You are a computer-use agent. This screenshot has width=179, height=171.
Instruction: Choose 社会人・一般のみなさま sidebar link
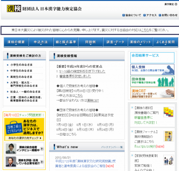[x=25, y=92]
